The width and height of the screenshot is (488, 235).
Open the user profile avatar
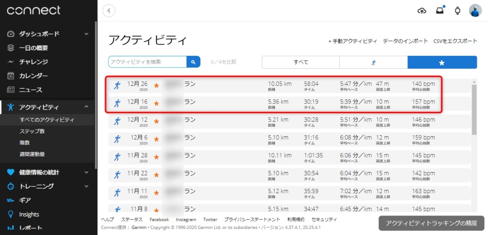[475, 10]
